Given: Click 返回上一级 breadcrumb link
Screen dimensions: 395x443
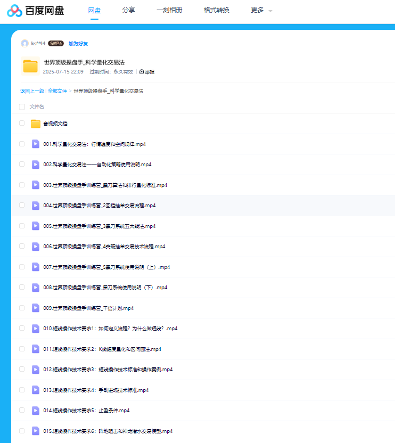Looking at the screenshot, I should coord(32,91).
